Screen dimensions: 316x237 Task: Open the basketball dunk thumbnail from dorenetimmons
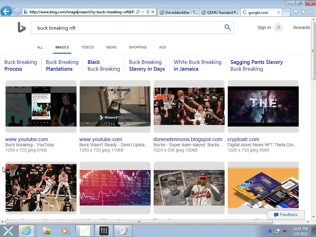[189, 106]
